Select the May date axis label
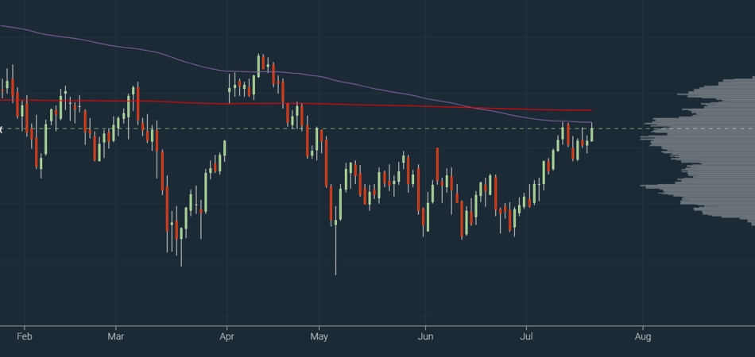755x357 pixels. point(319,336)
